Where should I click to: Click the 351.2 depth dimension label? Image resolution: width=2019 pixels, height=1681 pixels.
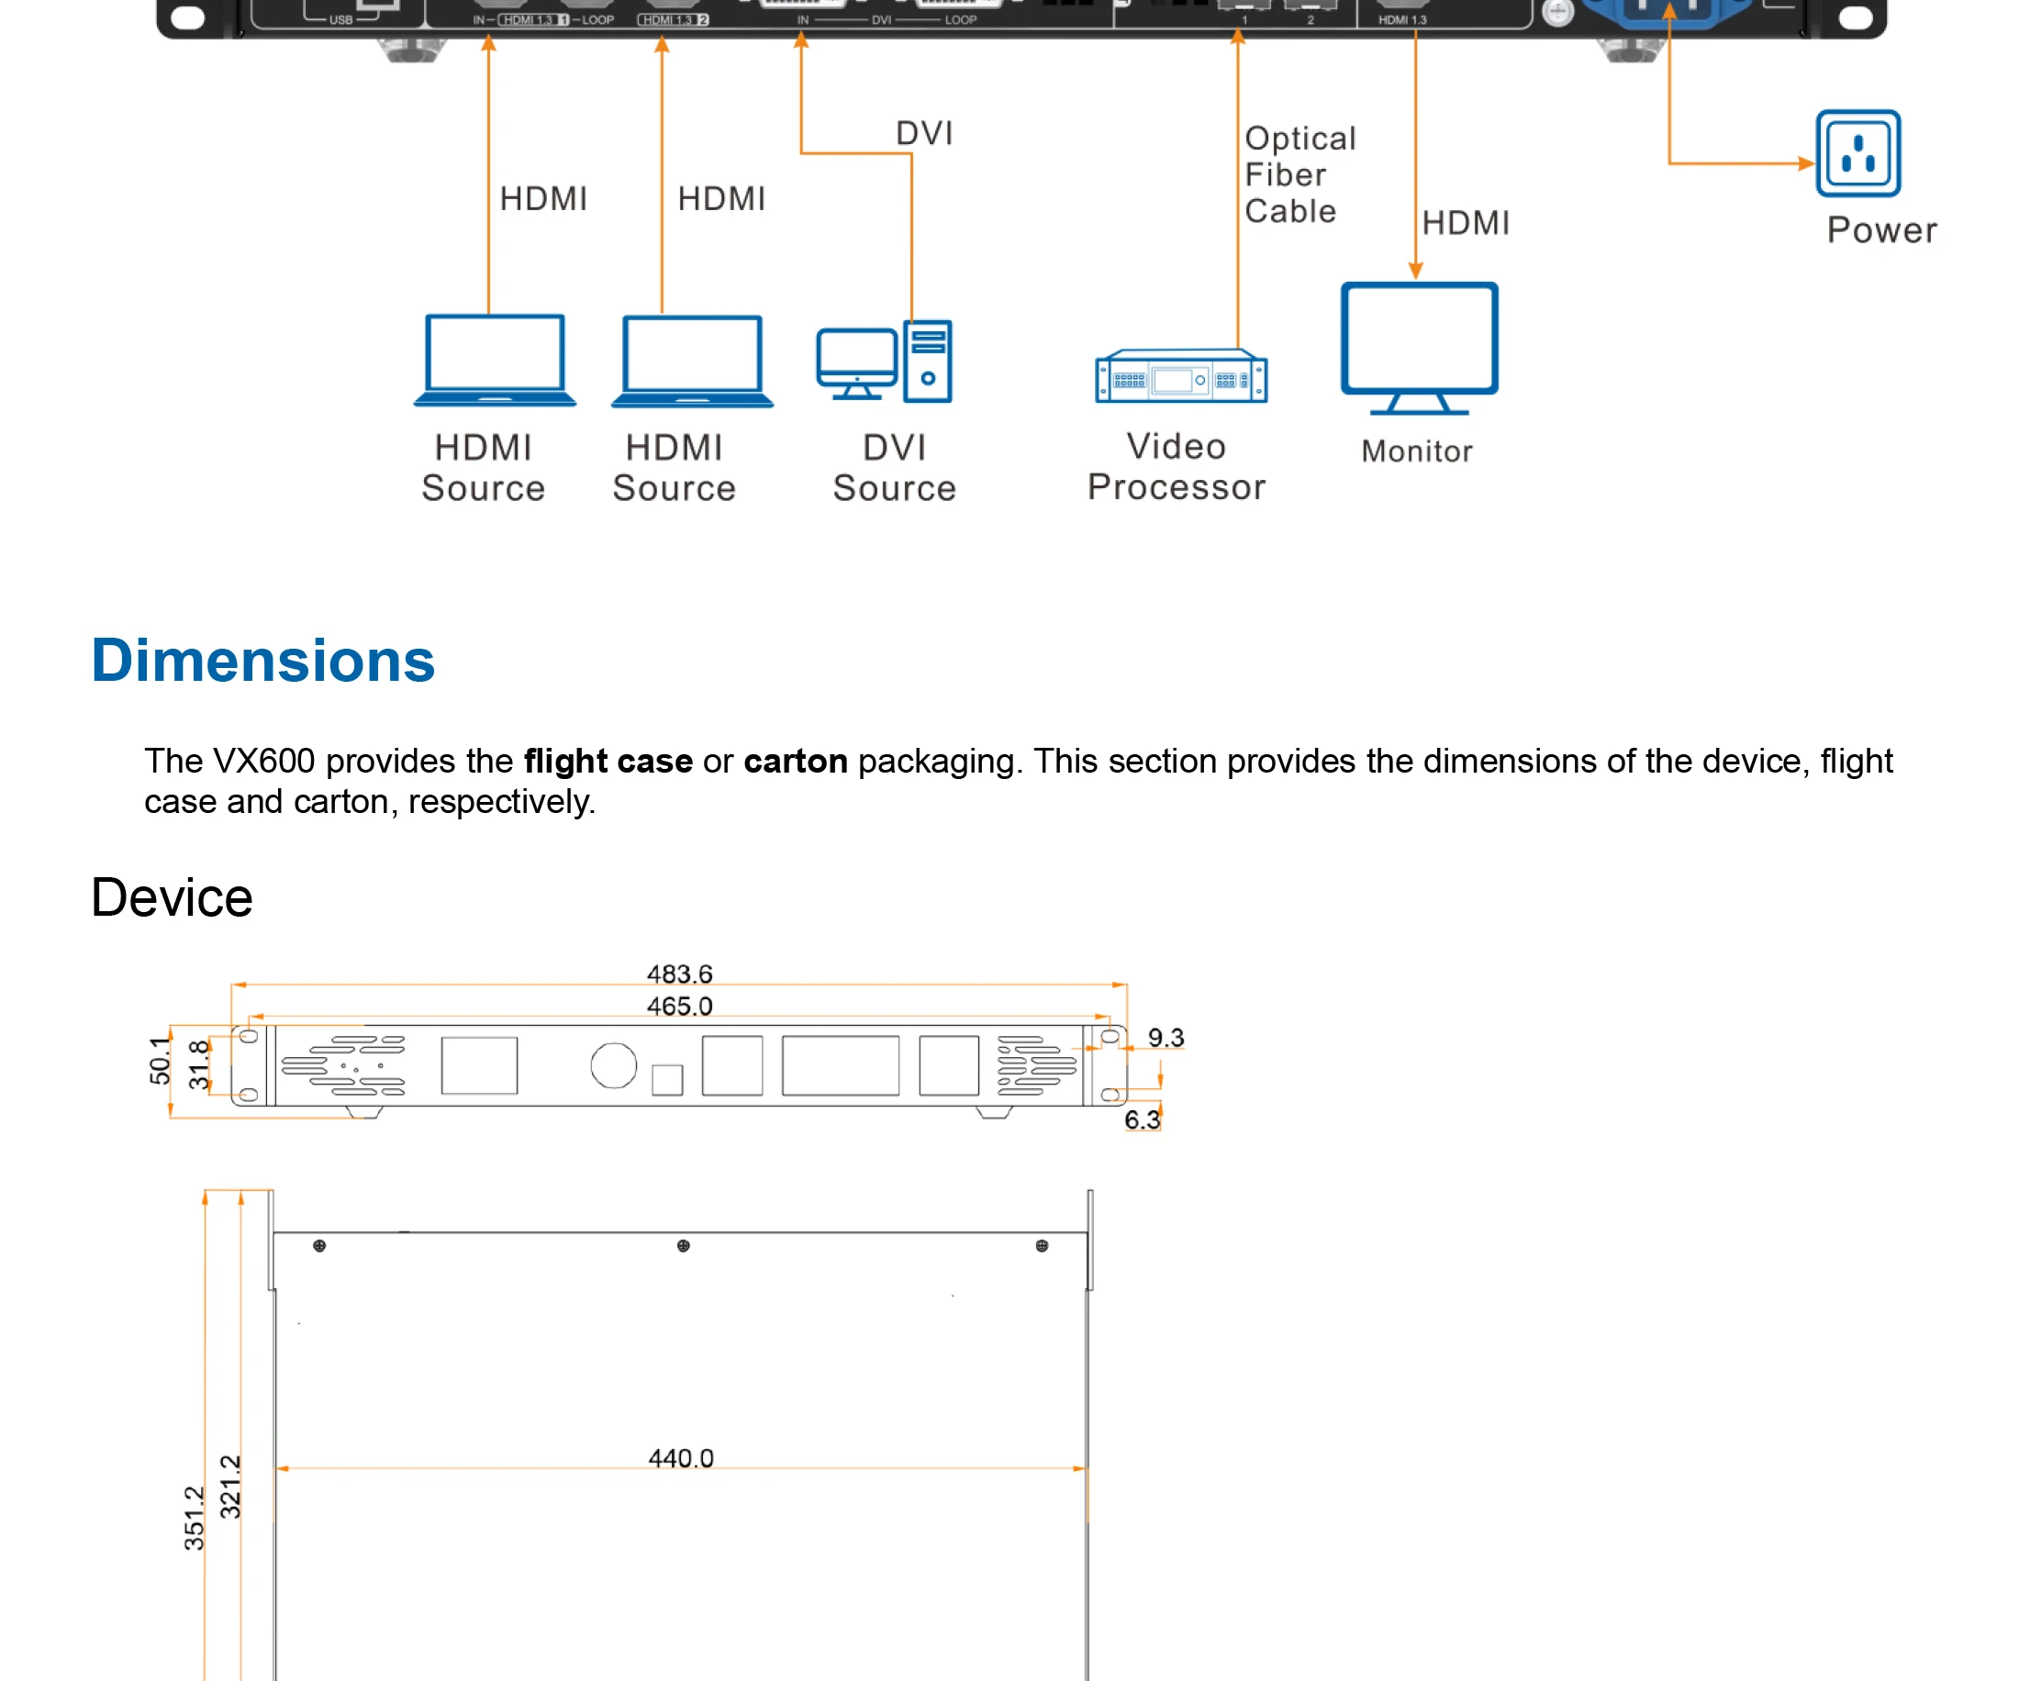coord(195,1518)
